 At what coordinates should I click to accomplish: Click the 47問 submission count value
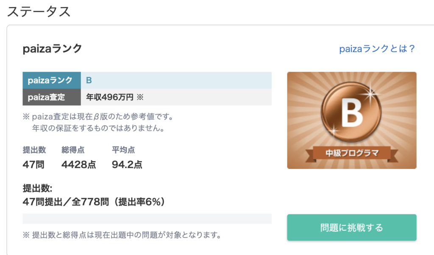(x=33, y=165)
